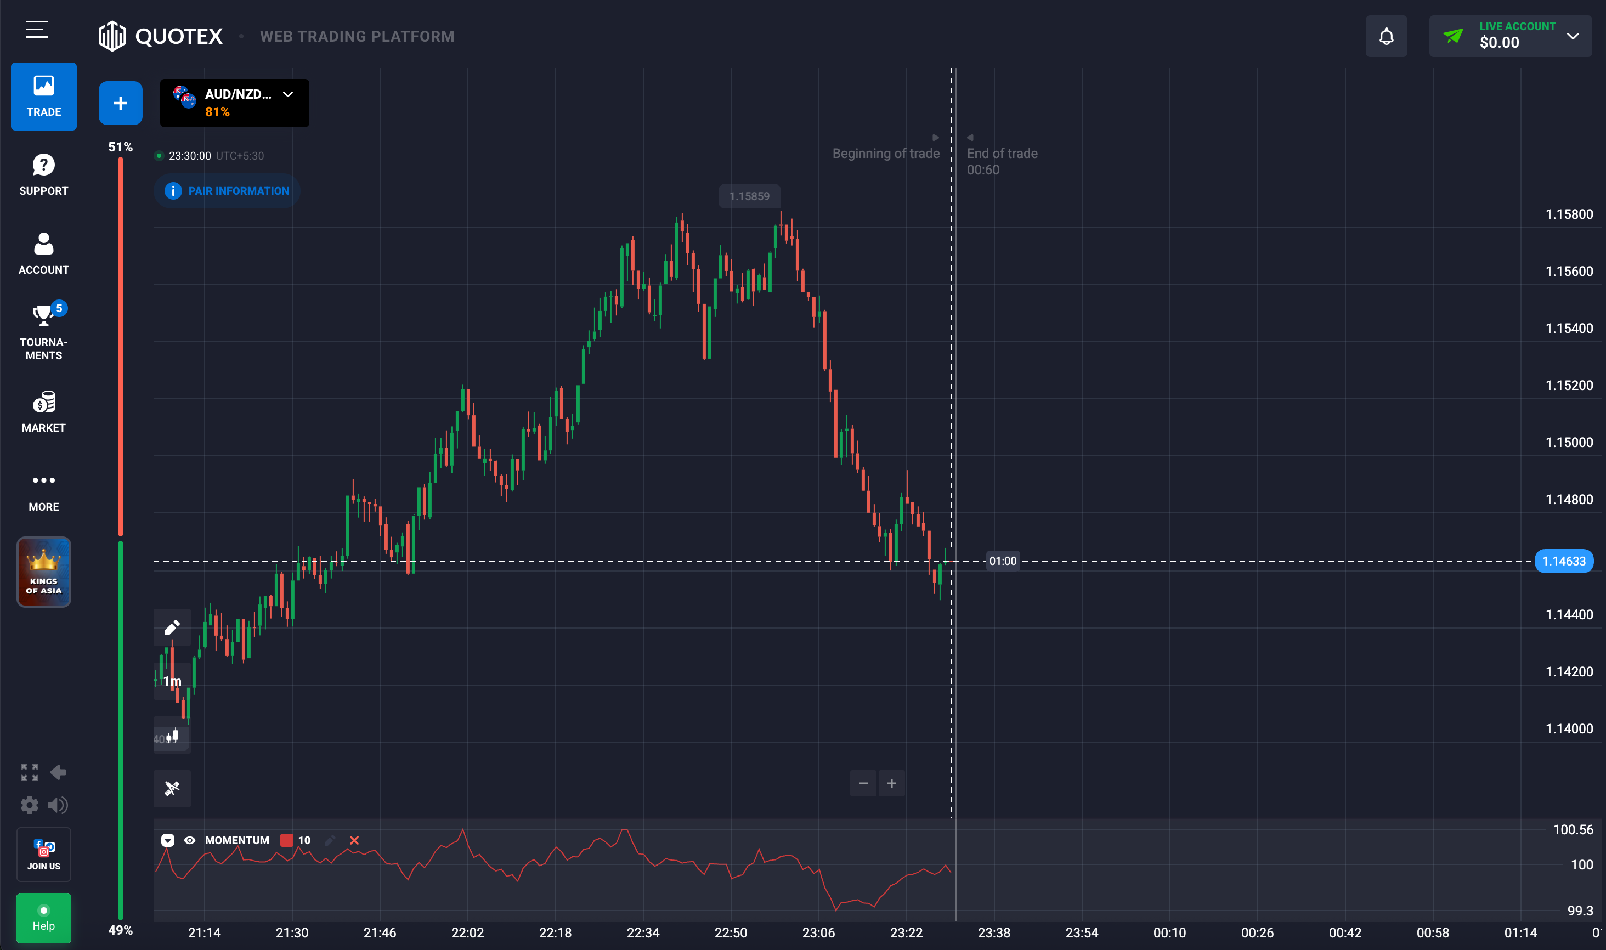Click the Pair Information button
Viewport: 1606px width, 950px height.
pyautogui.click(x=227, y=191)
